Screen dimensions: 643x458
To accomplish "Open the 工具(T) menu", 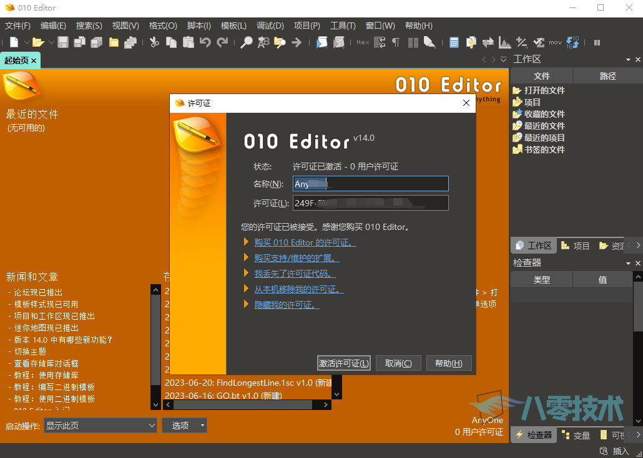I will coord(343,26).
